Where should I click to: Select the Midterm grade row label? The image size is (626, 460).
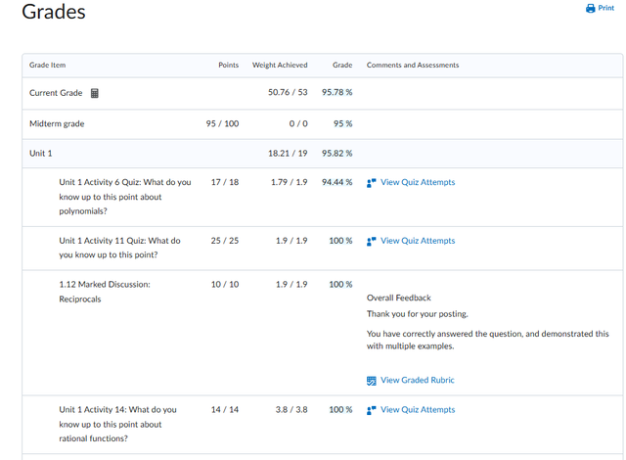[x=57, y=123]
